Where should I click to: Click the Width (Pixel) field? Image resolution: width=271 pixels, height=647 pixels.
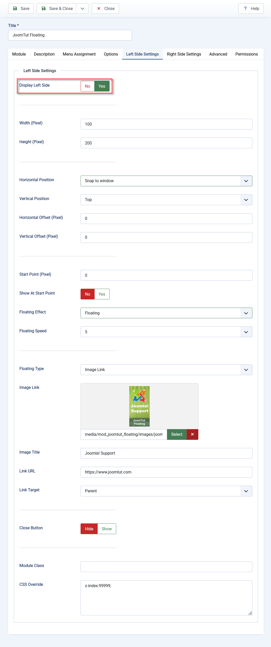(166, 124)
